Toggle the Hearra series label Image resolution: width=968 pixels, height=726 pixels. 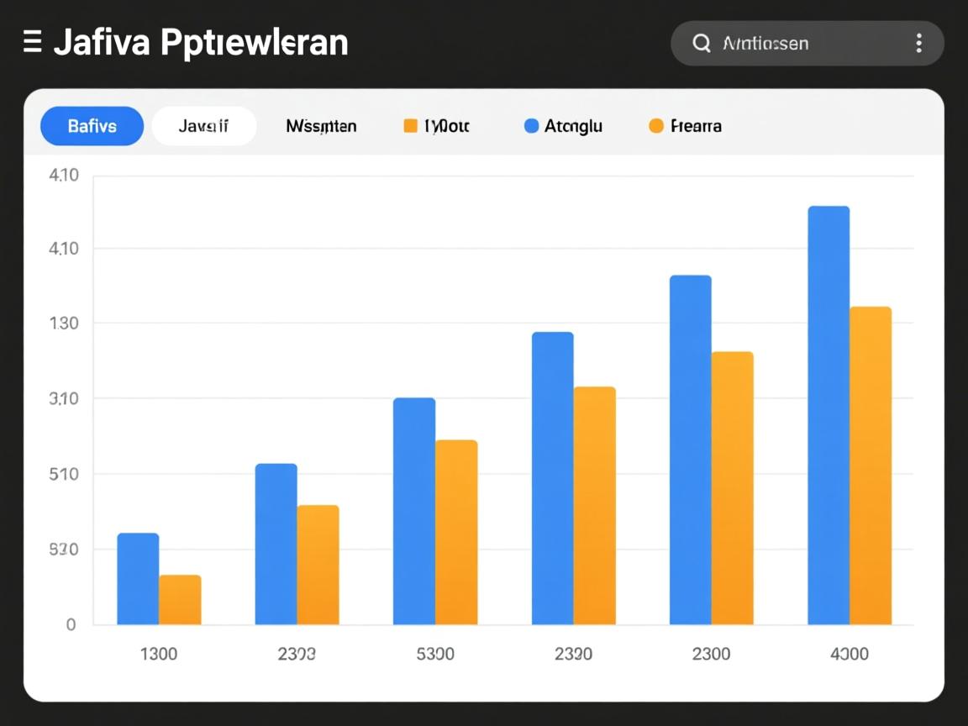[x=696, y=127]
